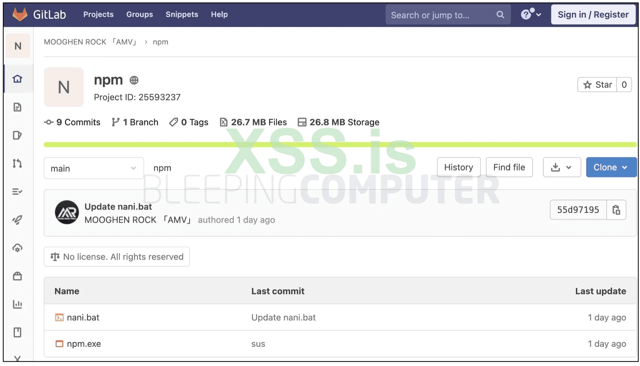Click 'Project ID: 25593237' text
The image size is (640, 366).
pyautogui.click(x=137, y=97)
